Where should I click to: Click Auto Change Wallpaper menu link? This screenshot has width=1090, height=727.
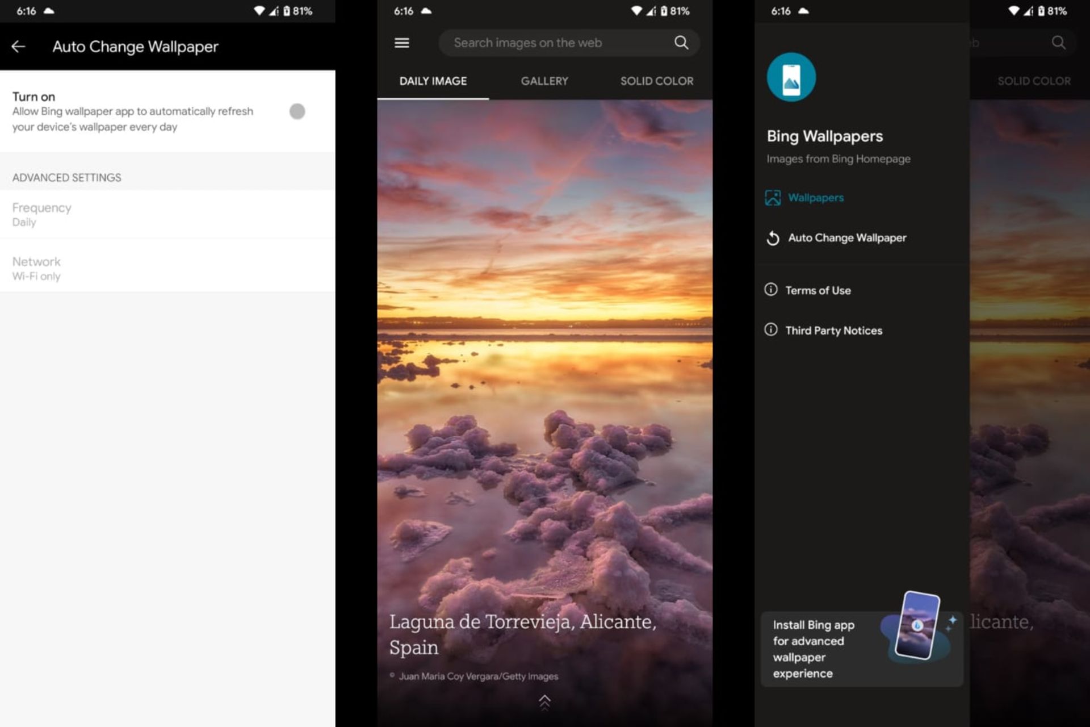pos(846,238)
